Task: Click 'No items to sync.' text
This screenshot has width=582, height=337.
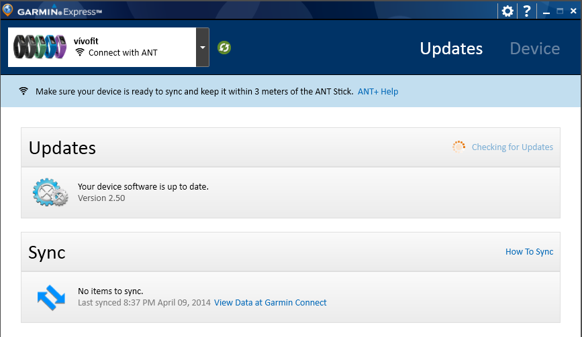Action: [110, 291]
